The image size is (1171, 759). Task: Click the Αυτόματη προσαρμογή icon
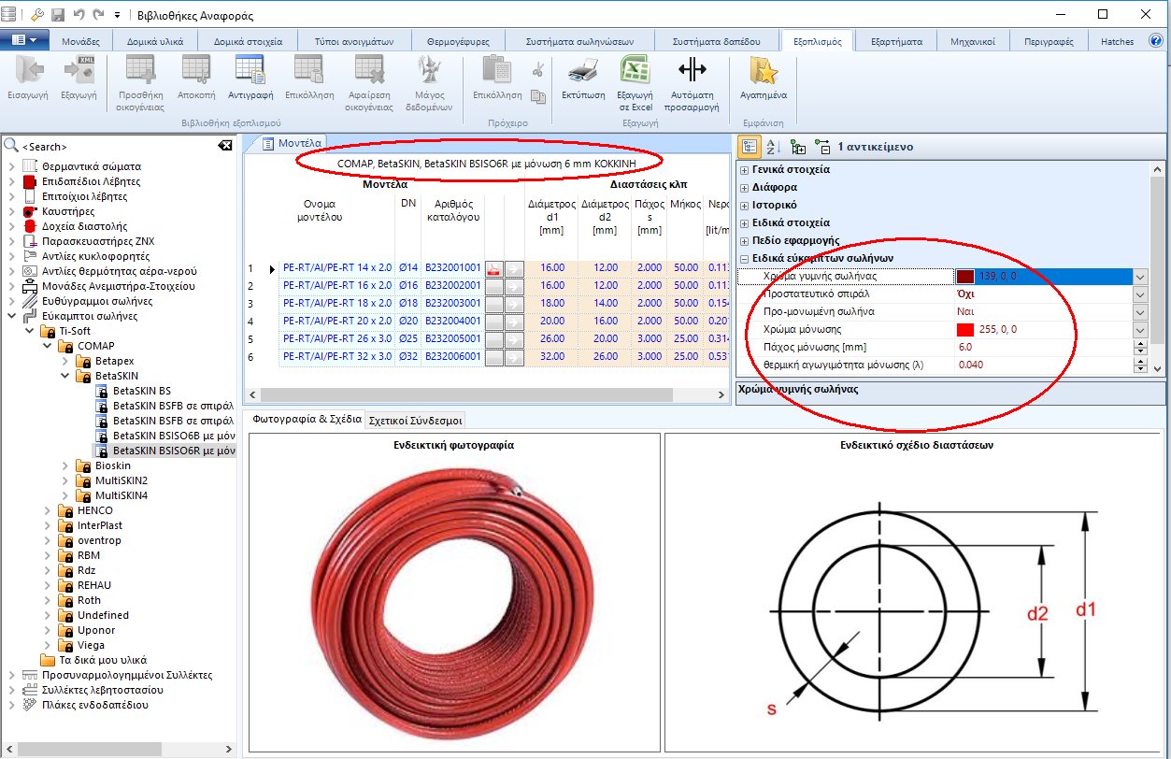692,72
